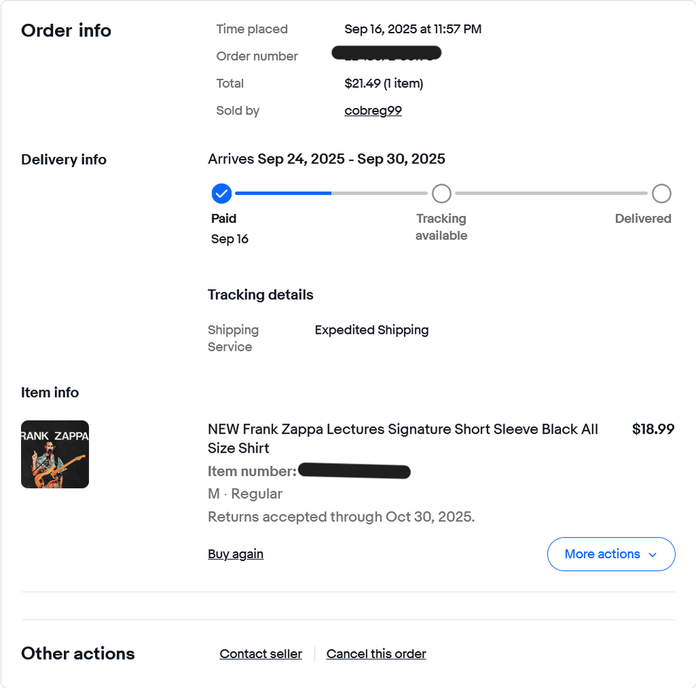The height and width of the screenshot is (688, 696).
Task: Select Cancel this order
Action: tap(376, 654)
